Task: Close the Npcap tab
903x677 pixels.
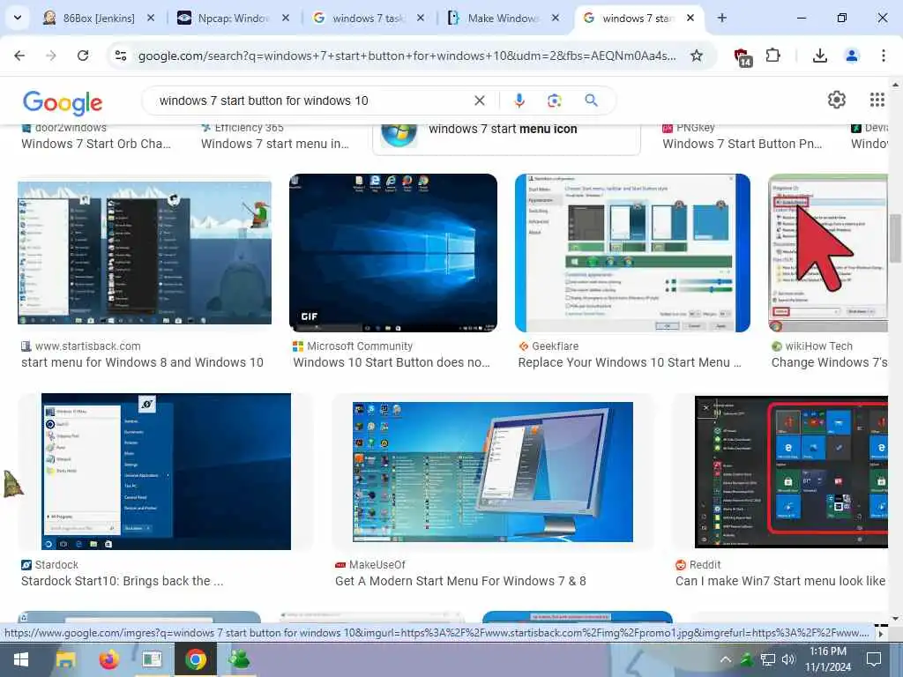Action: point(286,19)
